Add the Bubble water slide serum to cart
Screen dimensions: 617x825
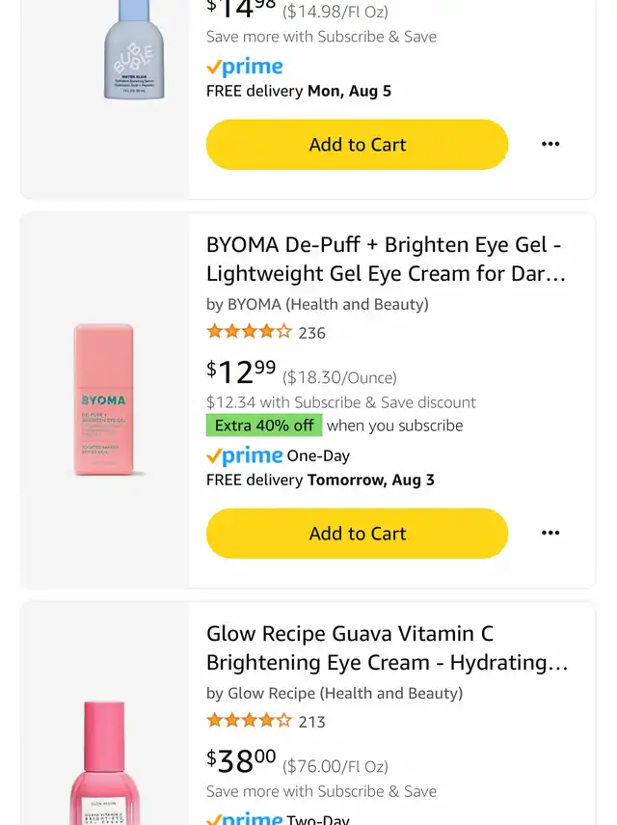click(x=357, y=144)
